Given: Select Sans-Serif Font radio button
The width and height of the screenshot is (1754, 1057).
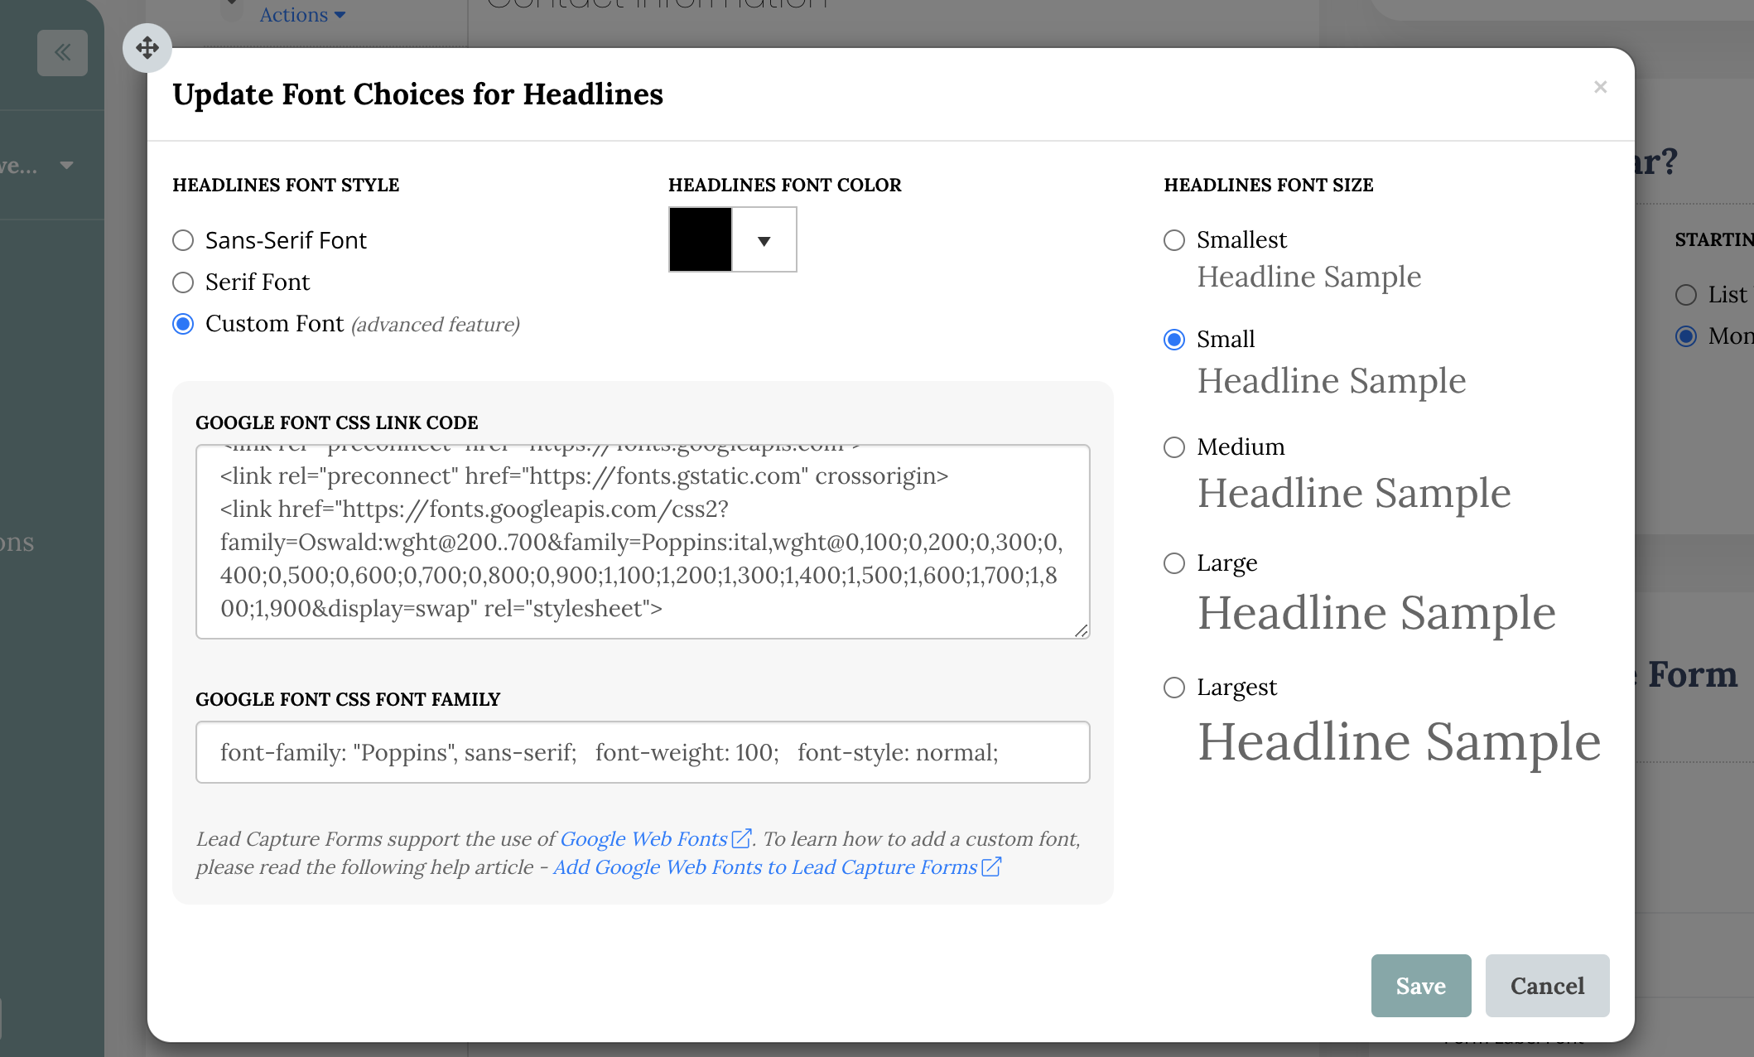Looking at the screenshot, I should click(x=183, y=240).
